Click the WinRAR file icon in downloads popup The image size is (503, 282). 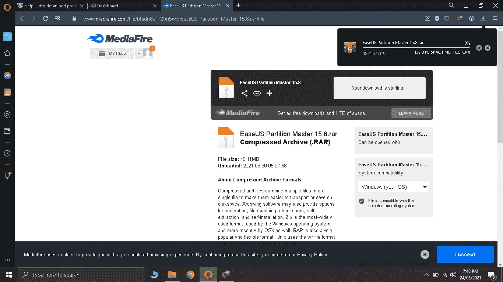(x=350, y=48)
